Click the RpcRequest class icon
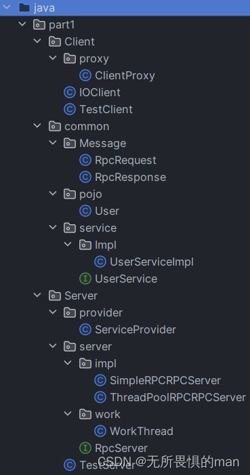 tap(85, 160)
